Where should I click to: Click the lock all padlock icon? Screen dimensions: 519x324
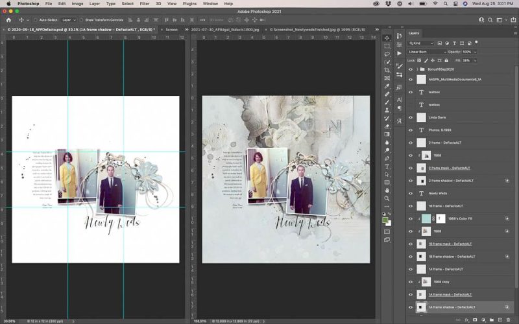pos(446,60)
